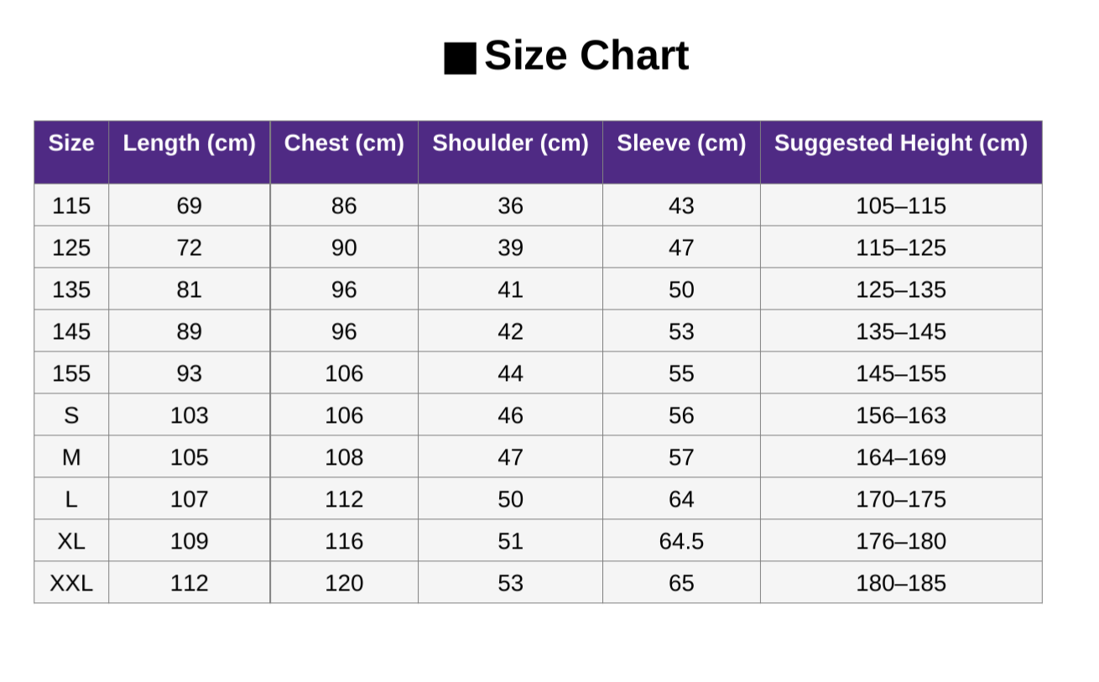This screenshot has width=1099, height=682.
Task: Click the Size Chart title text
Action: coord(586,56)
